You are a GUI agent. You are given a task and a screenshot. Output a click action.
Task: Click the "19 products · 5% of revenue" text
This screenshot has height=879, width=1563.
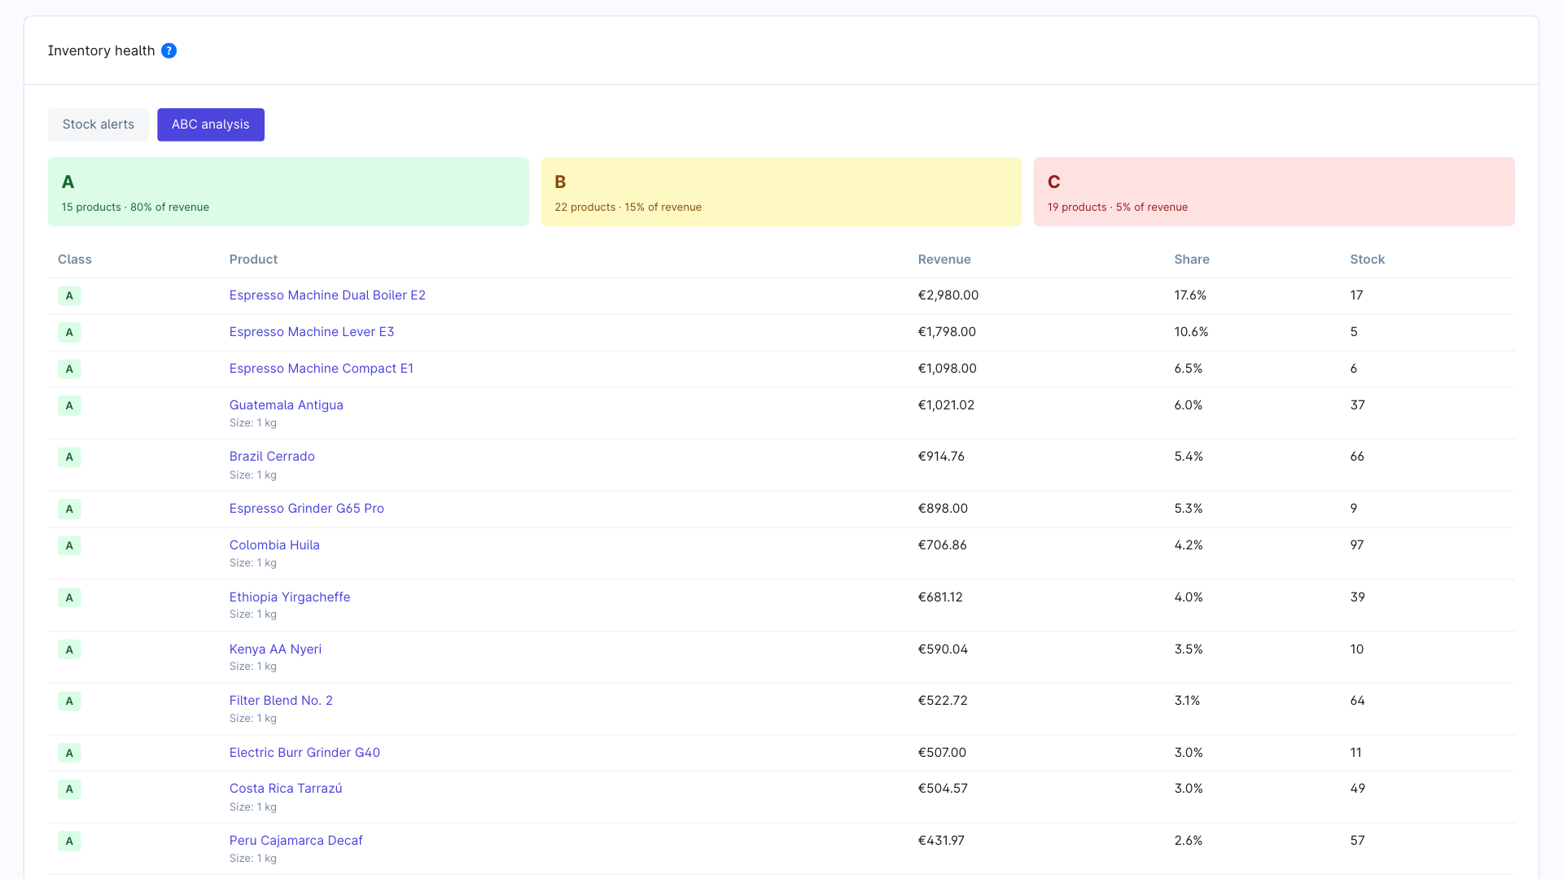[x=1118, y=208]
